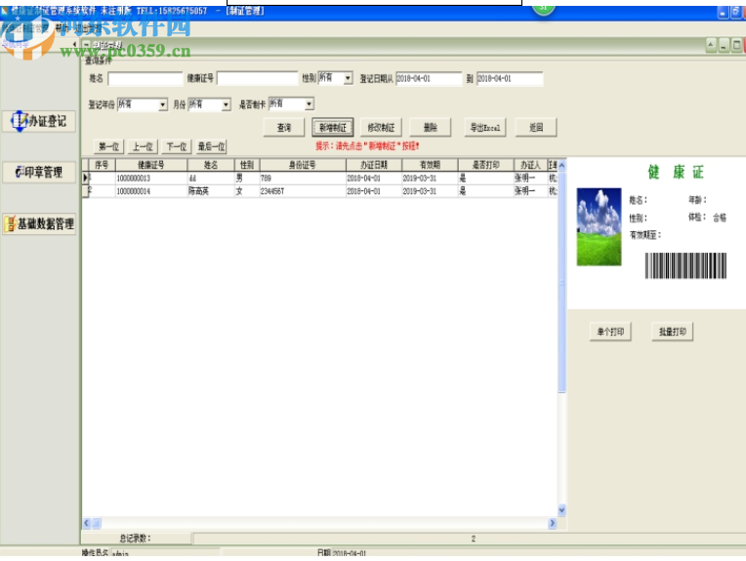Click the 删除 button
The width and height of the screenshot is (746, 561).
tap(430, 128)
